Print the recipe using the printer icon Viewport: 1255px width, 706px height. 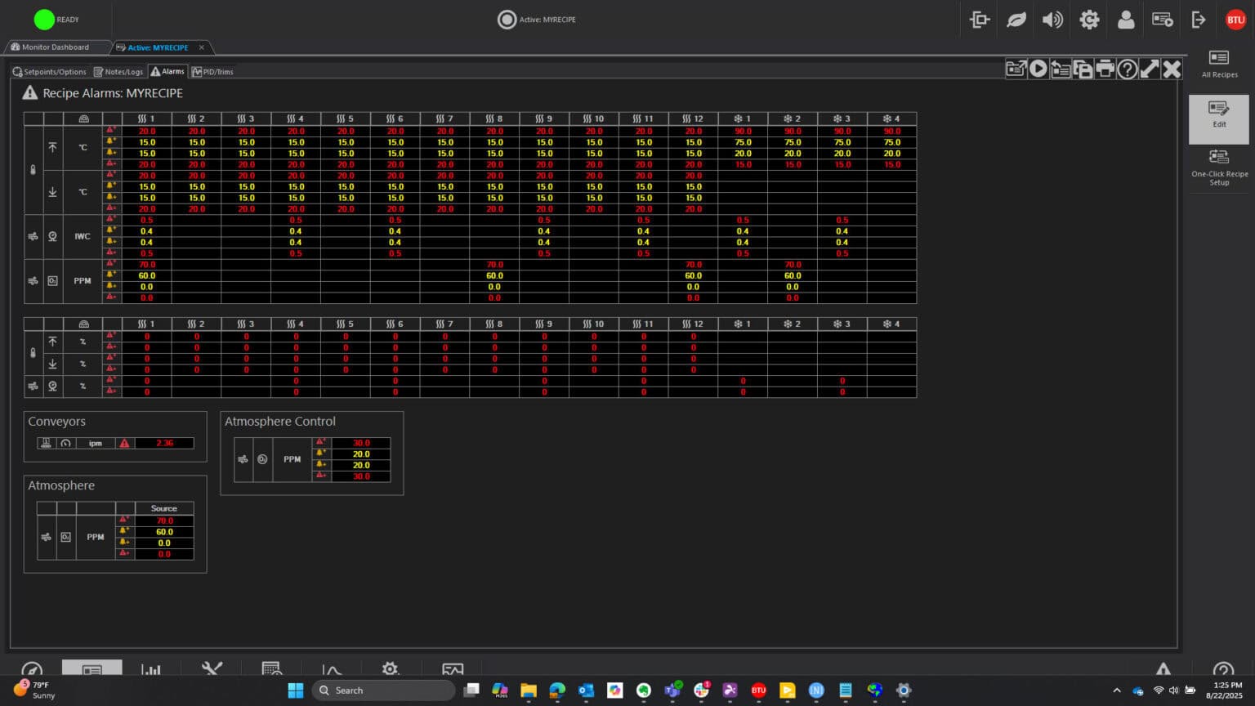click(x=1105, y=69)
